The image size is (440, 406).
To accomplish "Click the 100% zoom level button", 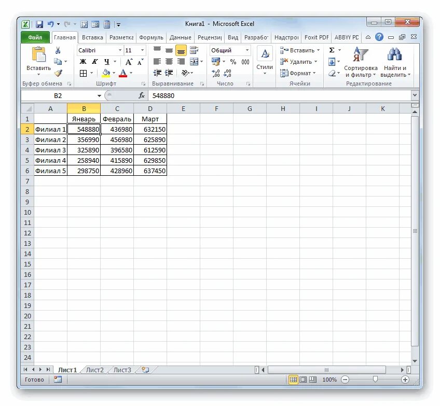I will click(329, 380).
